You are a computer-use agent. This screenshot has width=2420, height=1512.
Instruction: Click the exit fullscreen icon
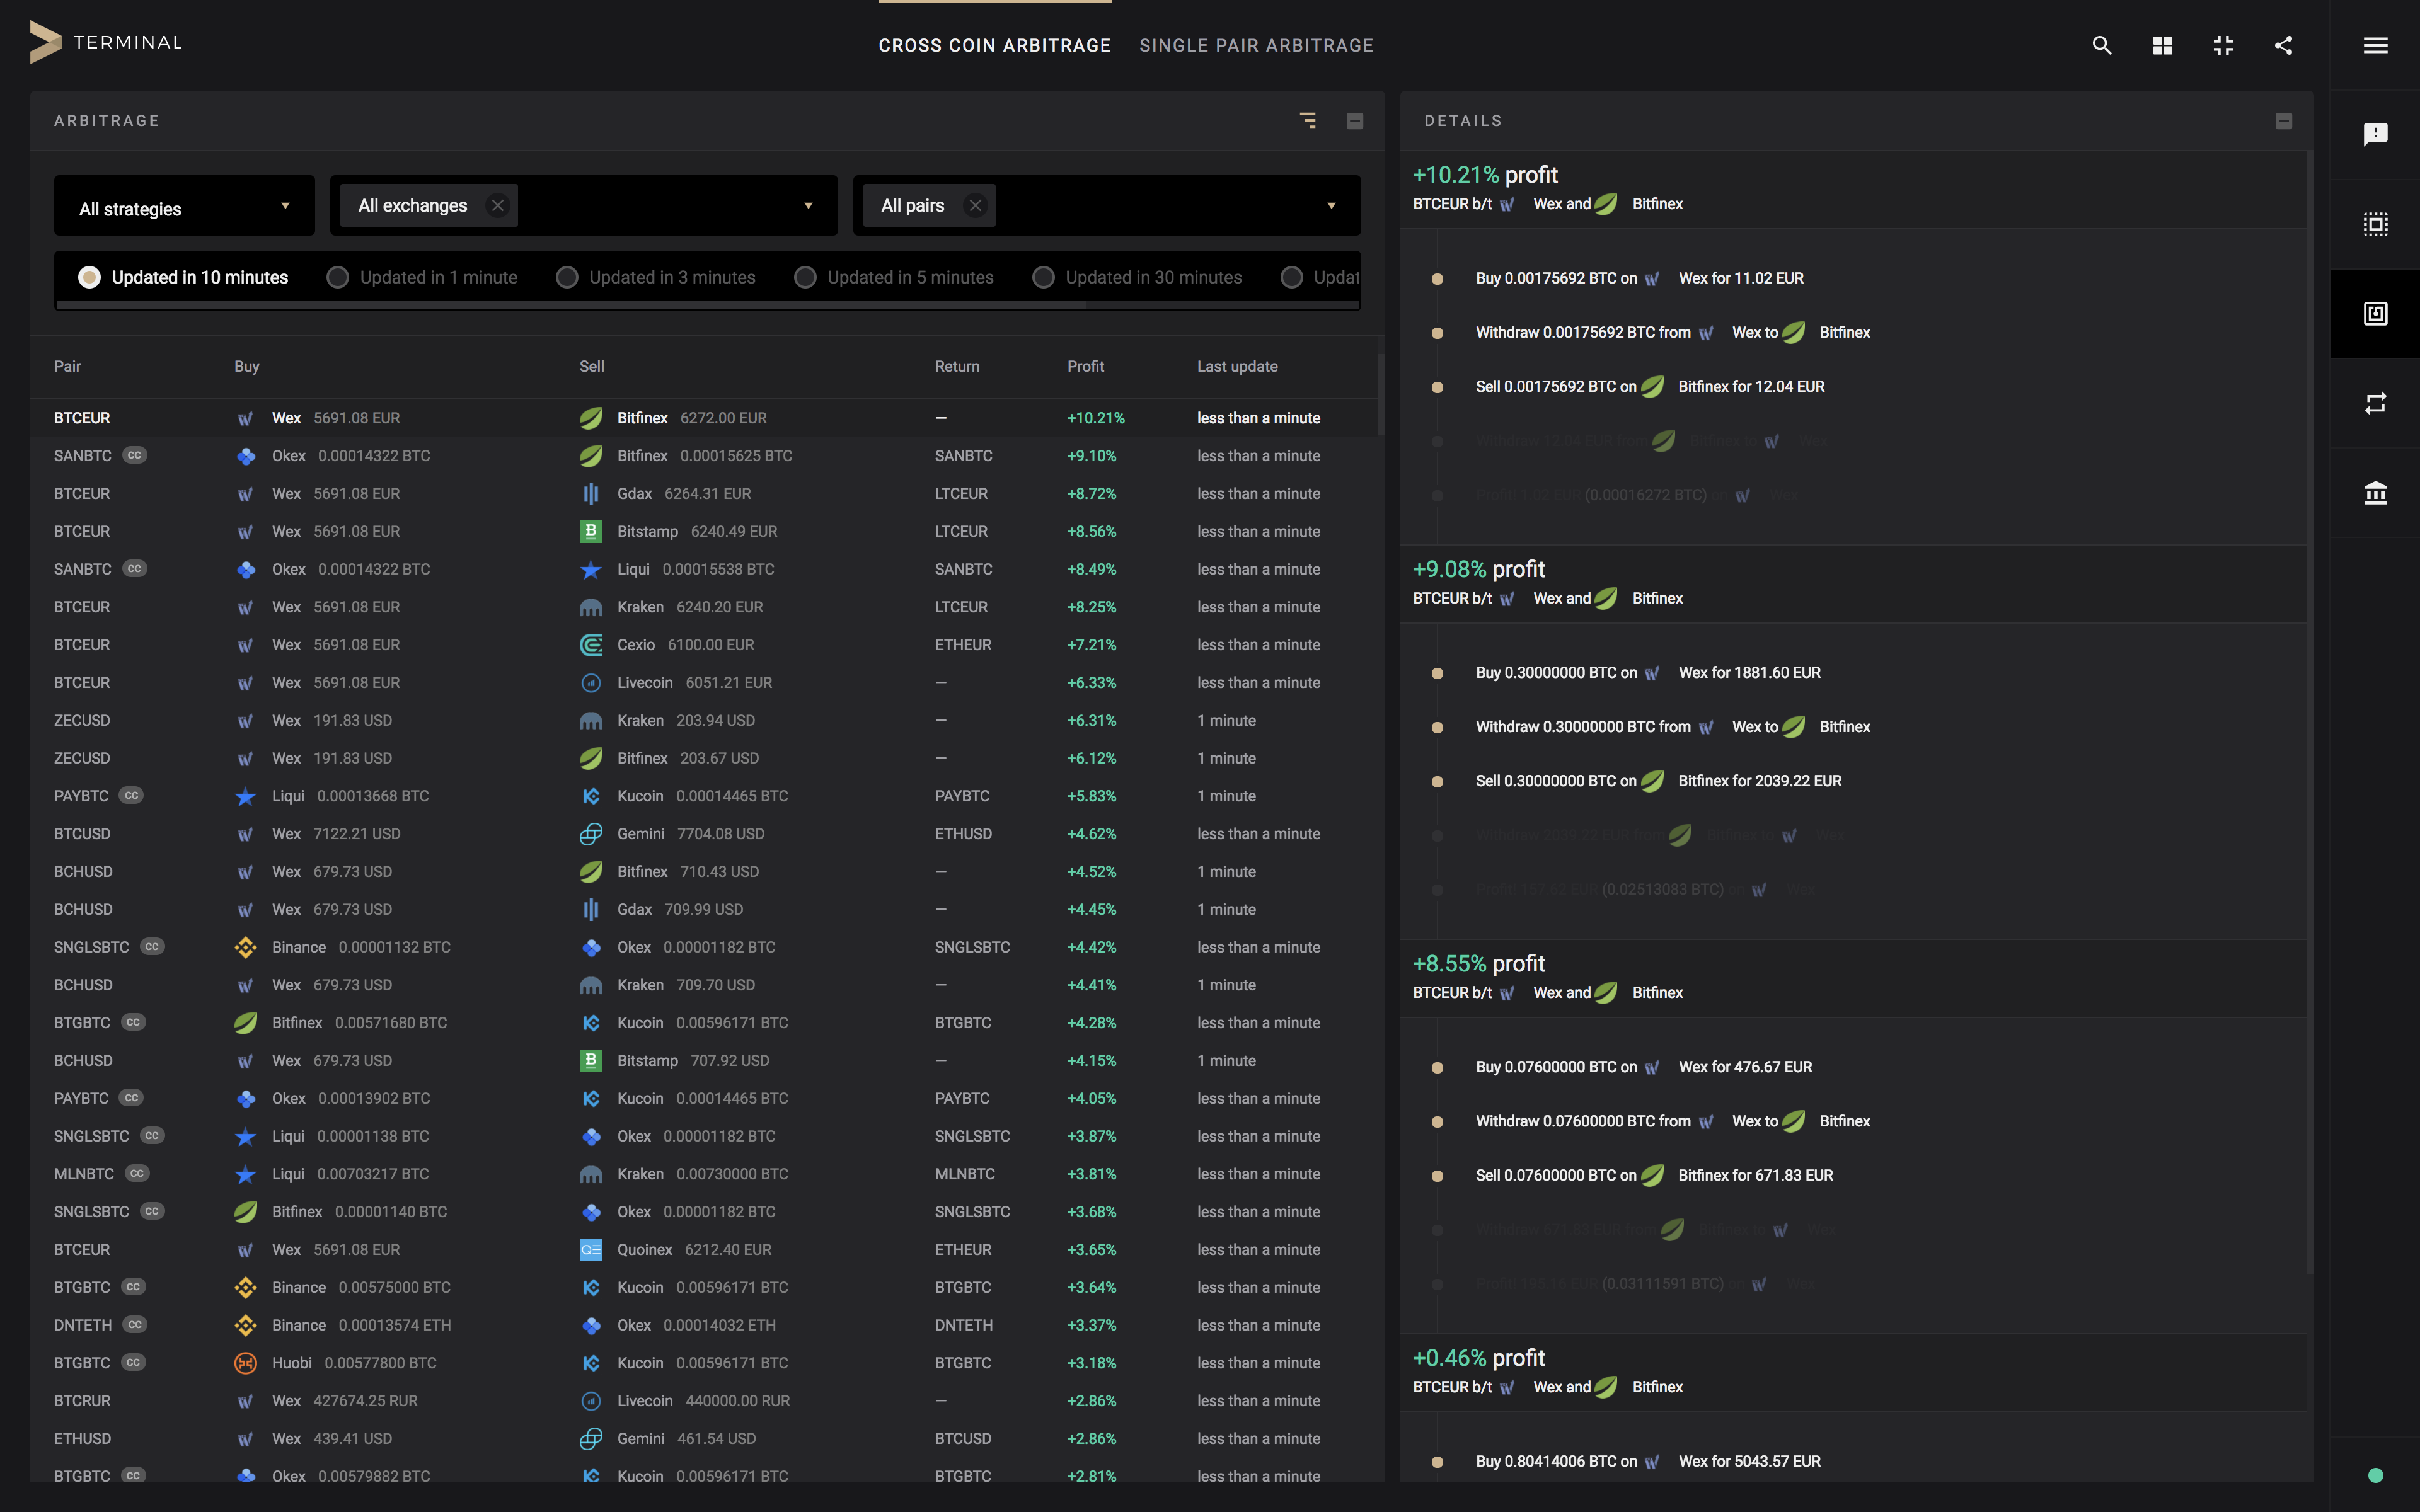point(2223,45)
